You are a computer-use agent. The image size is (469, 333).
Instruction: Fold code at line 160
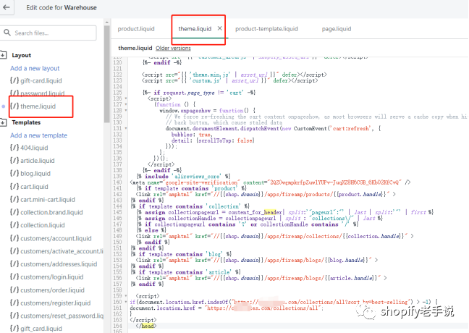click(126, 302)
